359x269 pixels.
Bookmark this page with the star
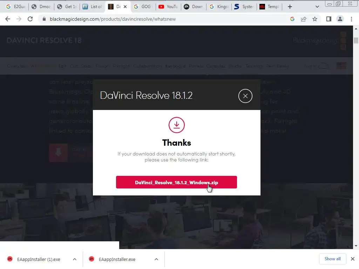click(315, 19)
